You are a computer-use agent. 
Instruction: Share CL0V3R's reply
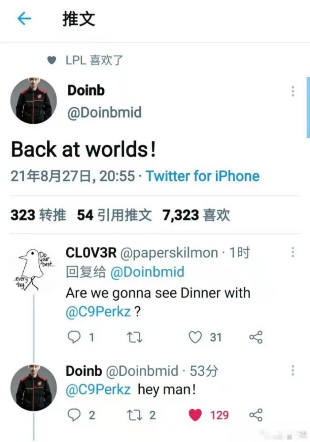coord(256,337)
